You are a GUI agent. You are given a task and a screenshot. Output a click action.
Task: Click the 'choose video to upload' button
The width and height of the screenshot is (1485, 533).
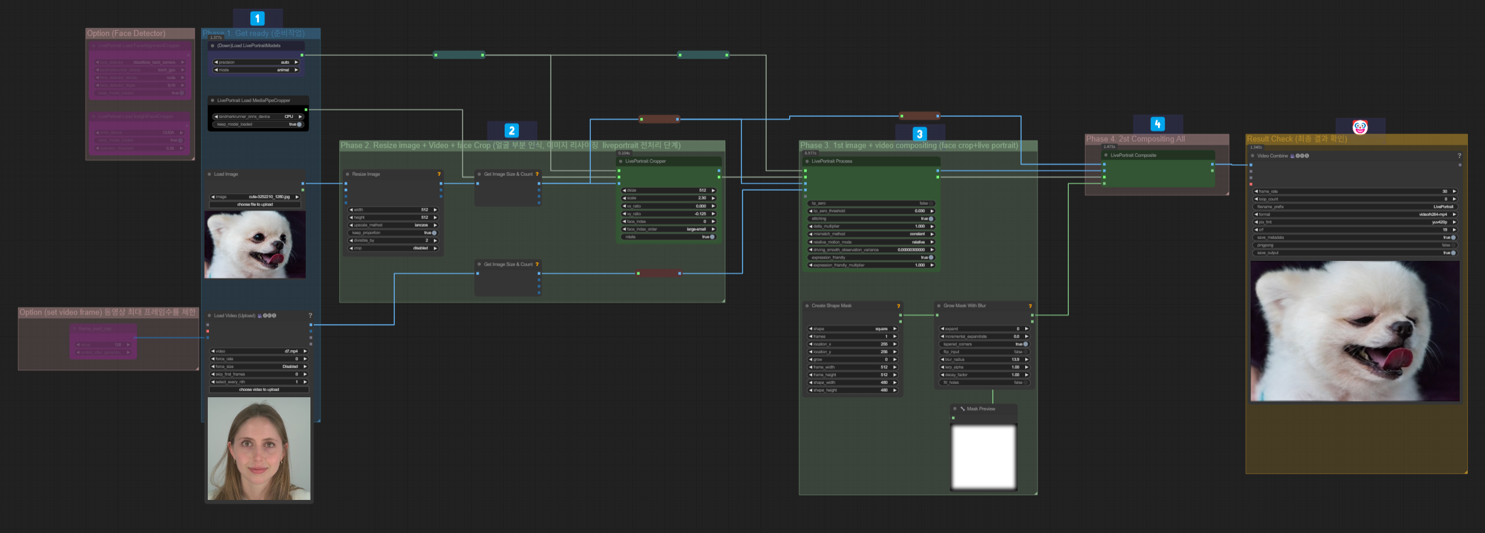[x=259, y=390]
